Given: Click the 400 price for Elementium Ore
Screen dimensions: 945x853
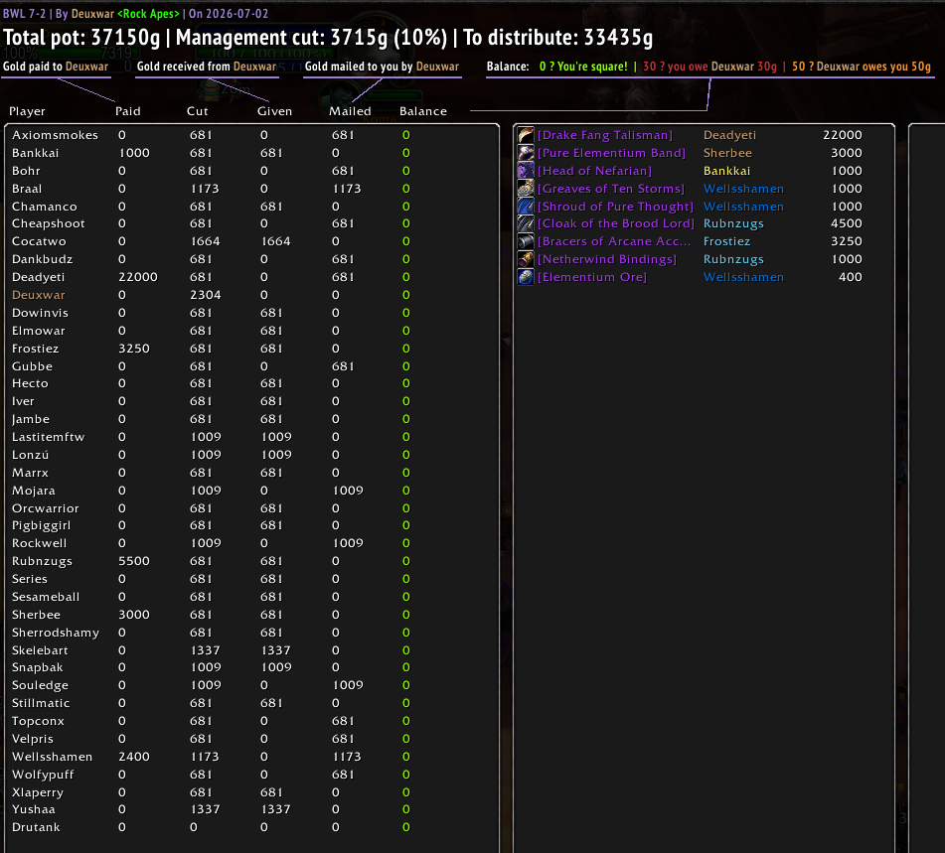Looking at the screenshot, I should tap(850, 277).
